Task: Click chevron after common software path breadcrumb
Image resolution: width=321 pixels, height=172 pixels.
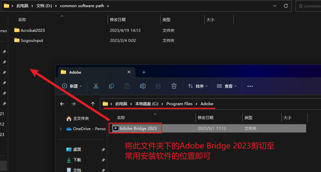Action: pos(108,6)
